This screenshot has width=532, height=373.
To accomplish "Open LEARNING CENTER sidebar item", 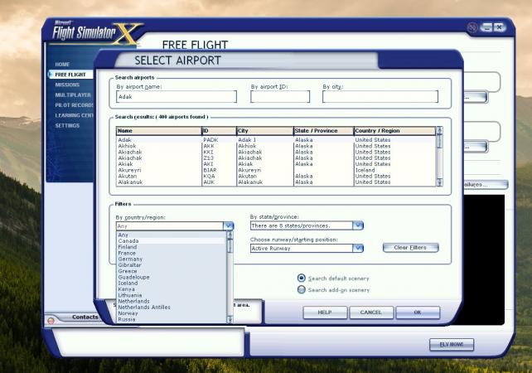I will pos(74,115).
